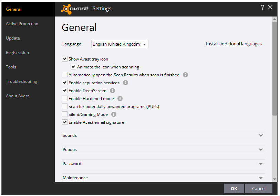Check Enable Hardened mode

(65, 98)
